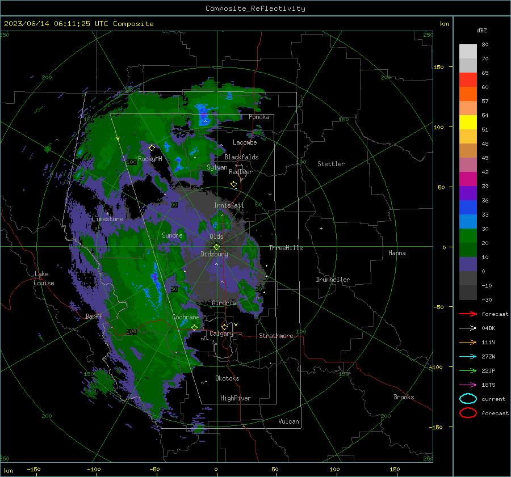The width and height of the screenshot is (511, 477).
Task: Click the Stettler city label
Action: (x=331, y=164)
